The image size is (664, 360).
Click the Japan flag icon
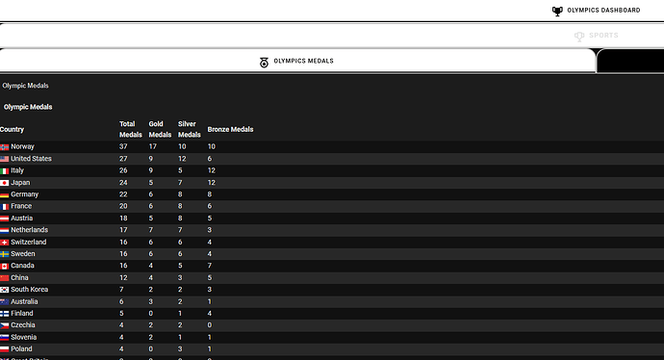click(x=4, y=183)
